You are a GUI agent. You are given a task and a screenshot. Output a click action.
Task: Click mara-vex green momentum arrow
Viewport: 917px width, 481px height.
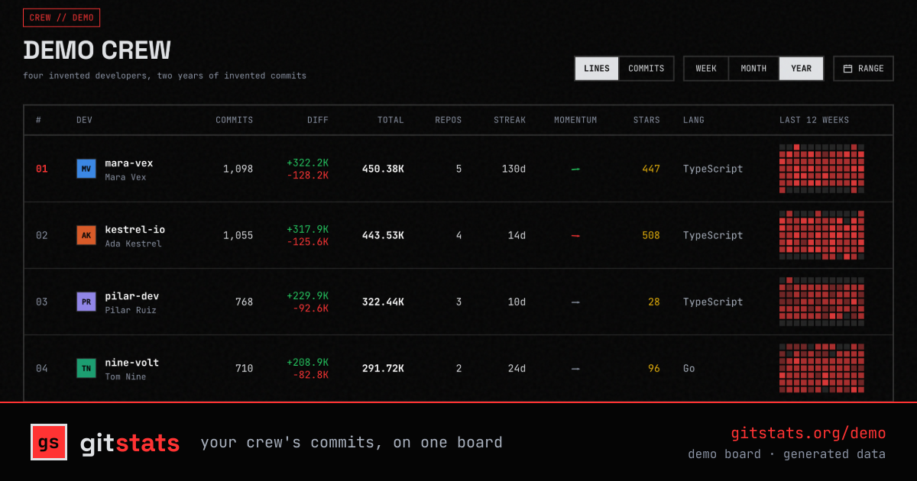[x=575, y=169]
